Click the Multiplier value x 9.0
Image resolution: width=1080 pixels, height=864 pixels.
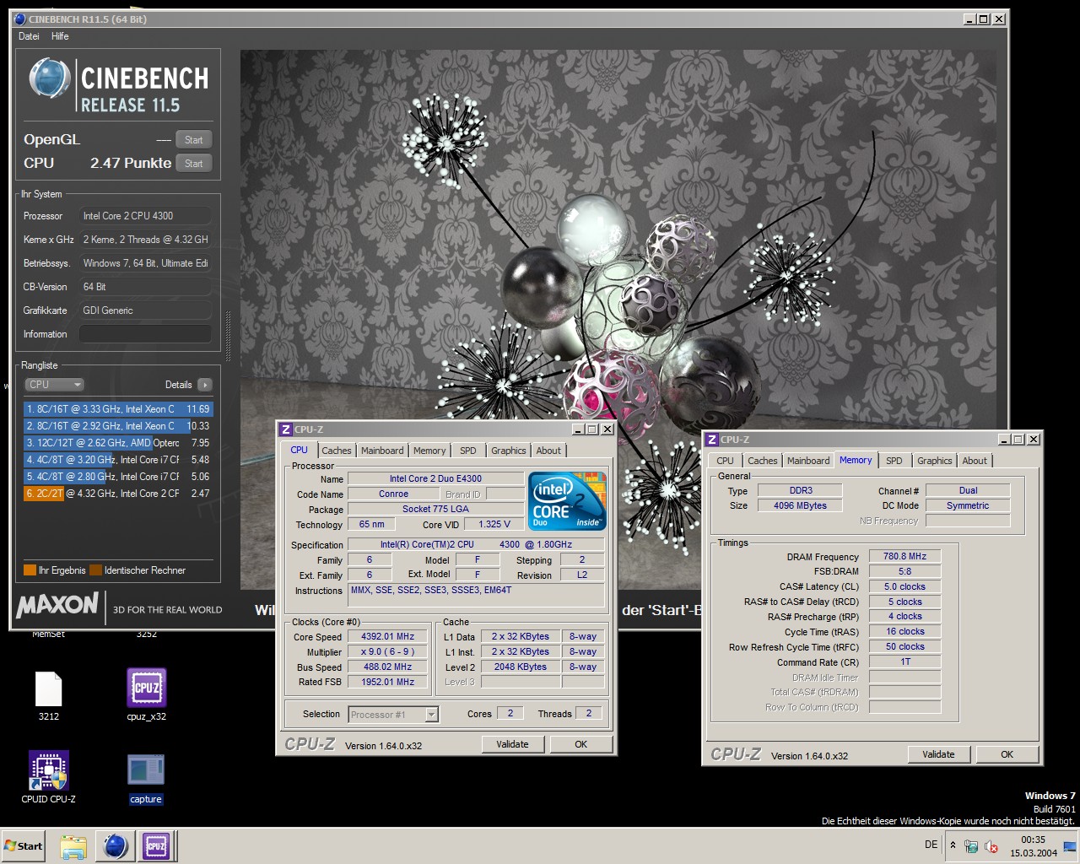point(388,652)
